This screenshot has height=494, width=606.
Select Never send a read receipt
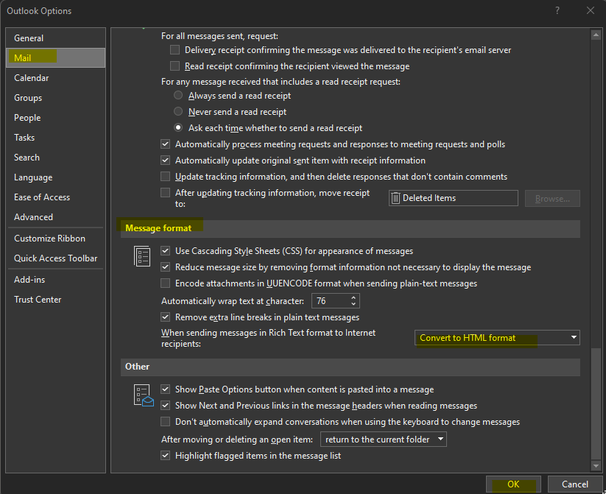tap(177, 111)
